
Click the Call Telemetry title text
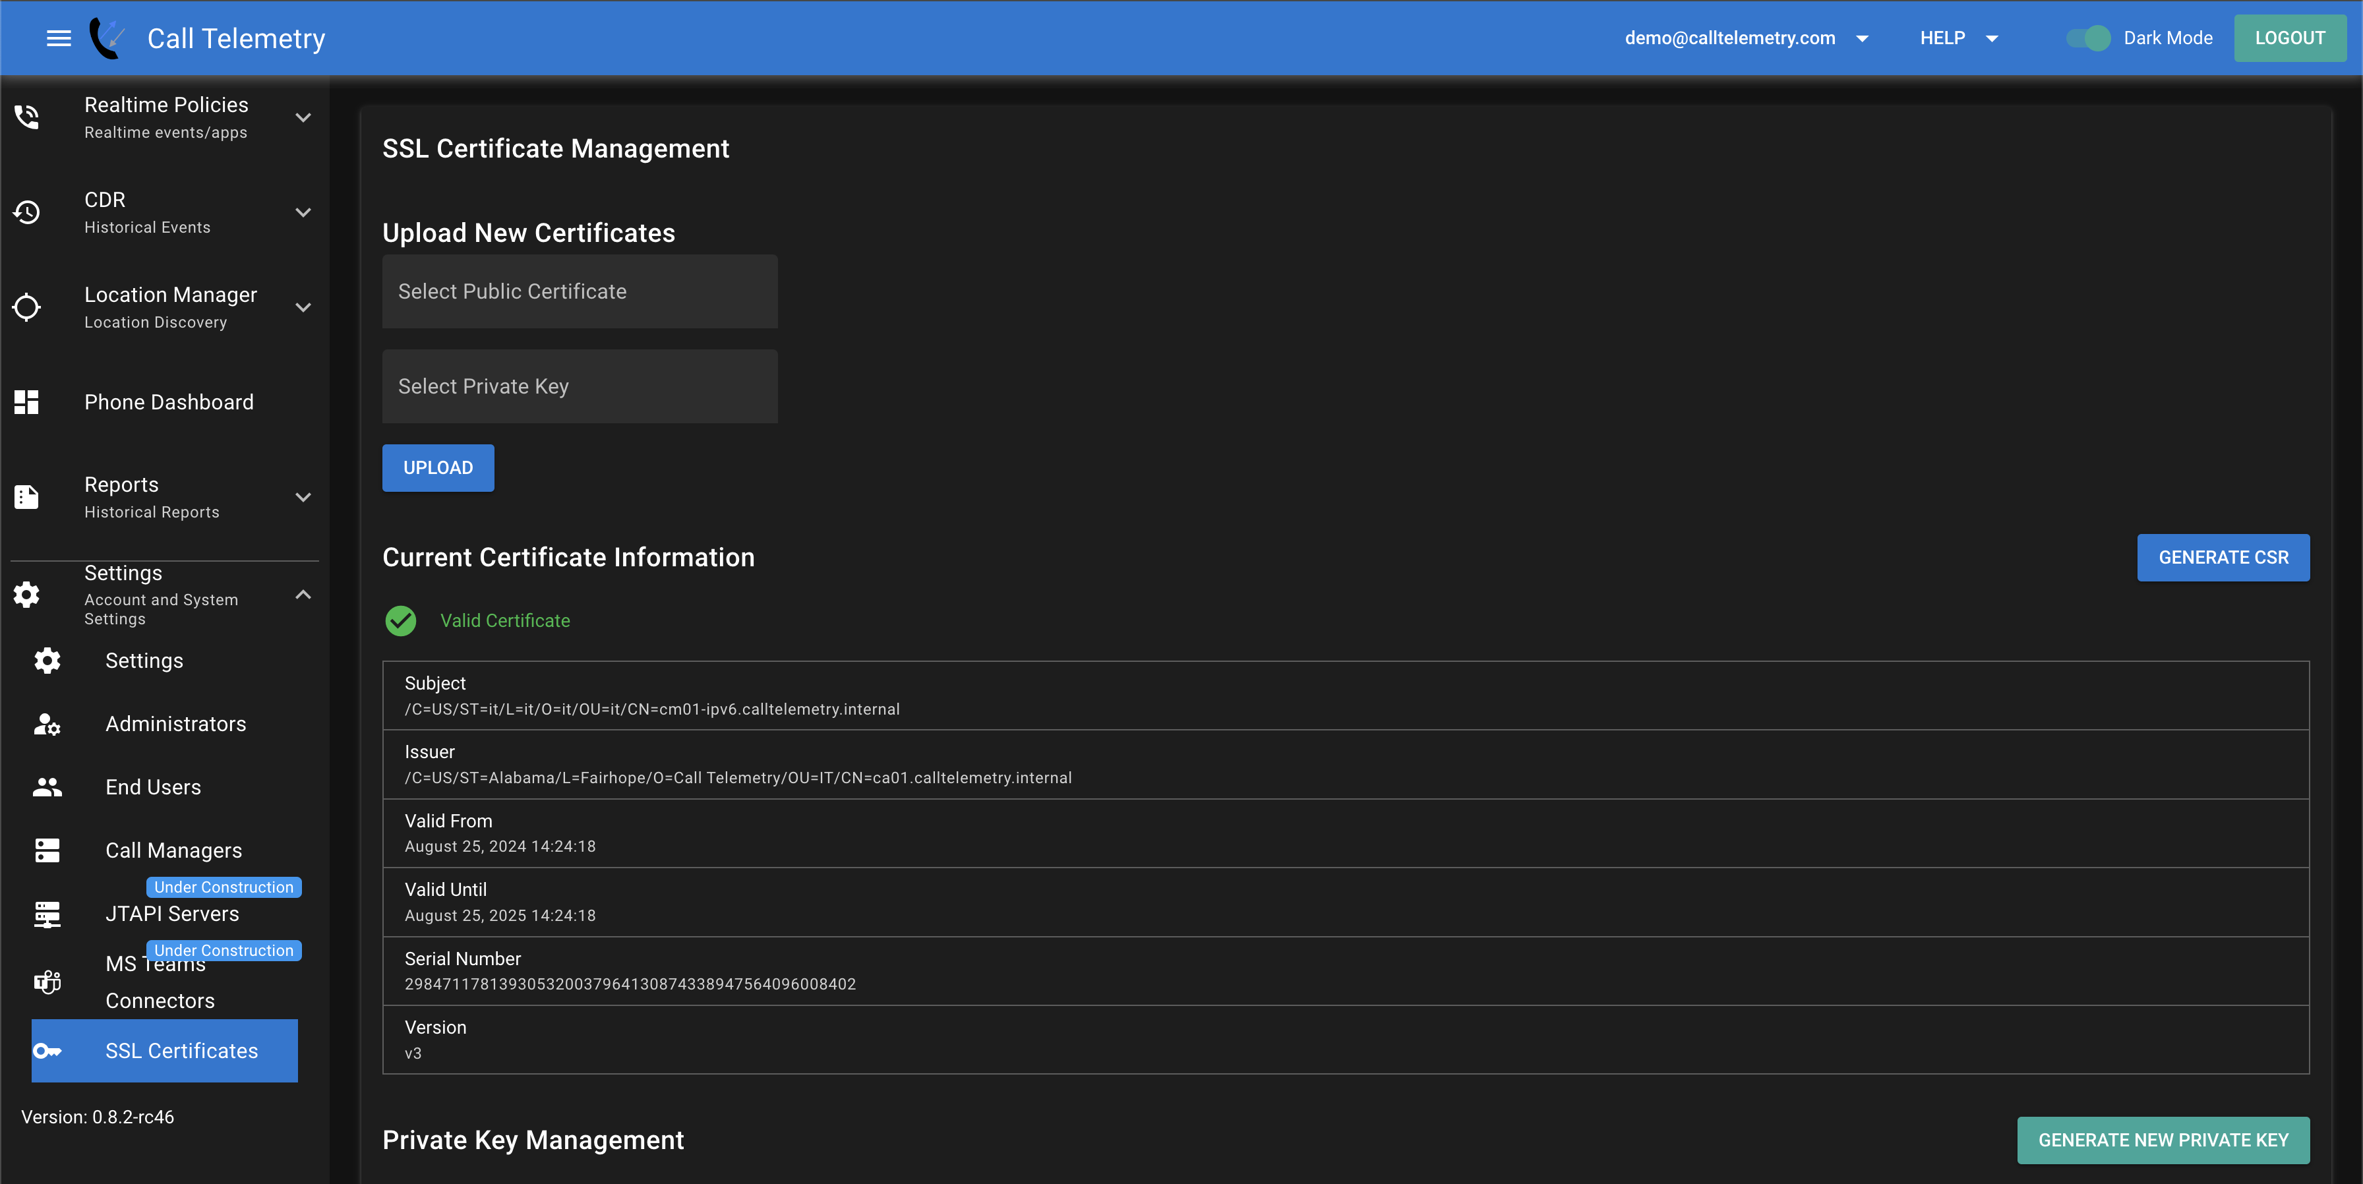pos(237,38)
